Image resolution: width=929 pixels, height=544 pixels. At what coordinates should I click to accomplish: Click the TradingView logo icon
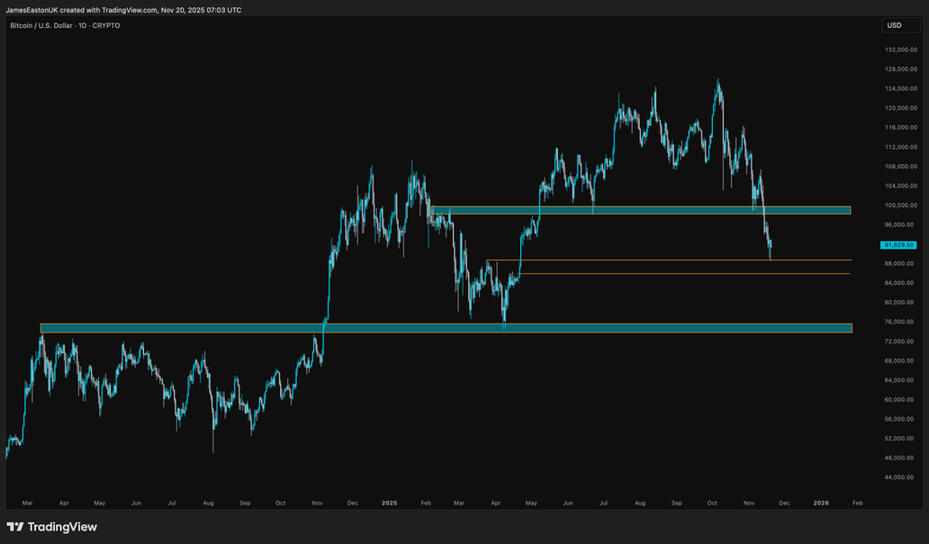tap(15, 527)
